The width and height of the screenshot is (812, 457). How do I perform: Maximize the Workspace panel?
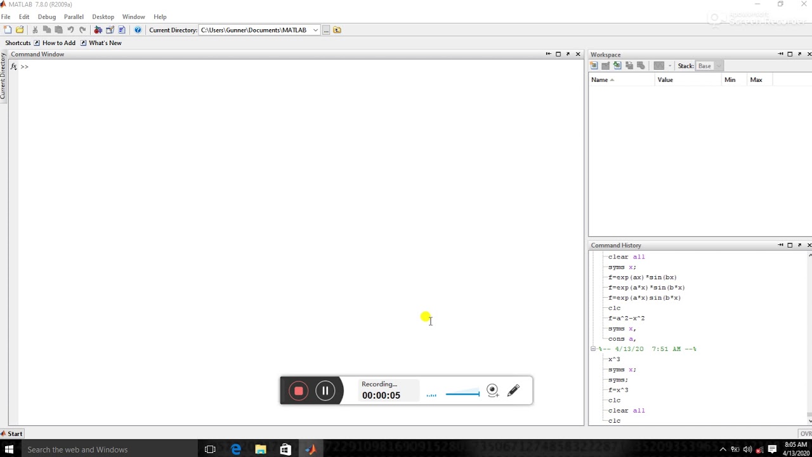tap(790, 54)
